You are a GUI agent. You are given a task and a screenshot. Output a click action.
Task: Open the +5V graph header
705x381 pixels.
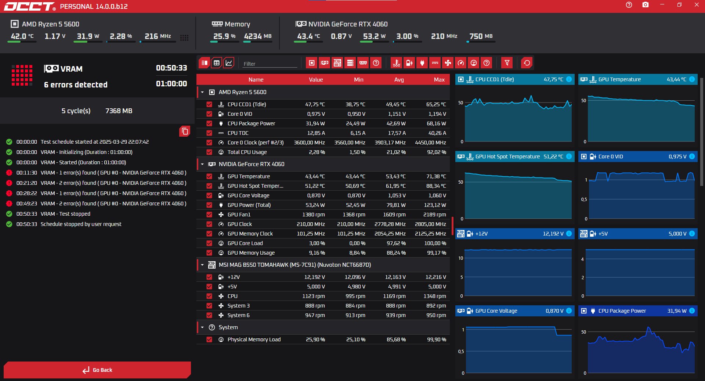coord(638,234)
